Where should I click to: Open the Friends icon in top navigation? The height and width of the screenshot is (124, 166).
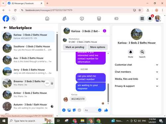coord(64,19)
